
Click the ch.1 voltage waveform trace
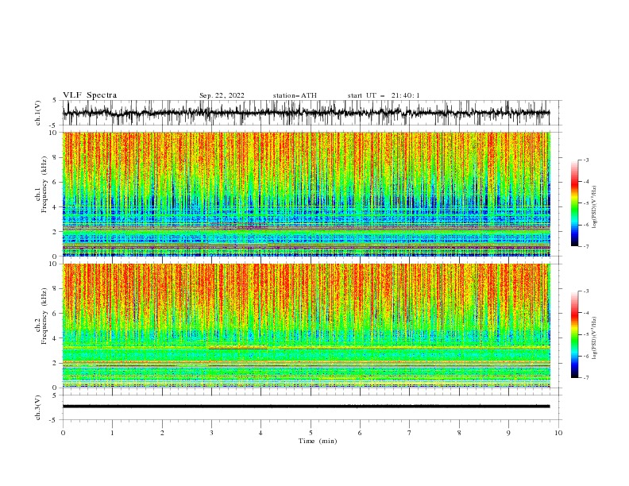pos(306,113)
